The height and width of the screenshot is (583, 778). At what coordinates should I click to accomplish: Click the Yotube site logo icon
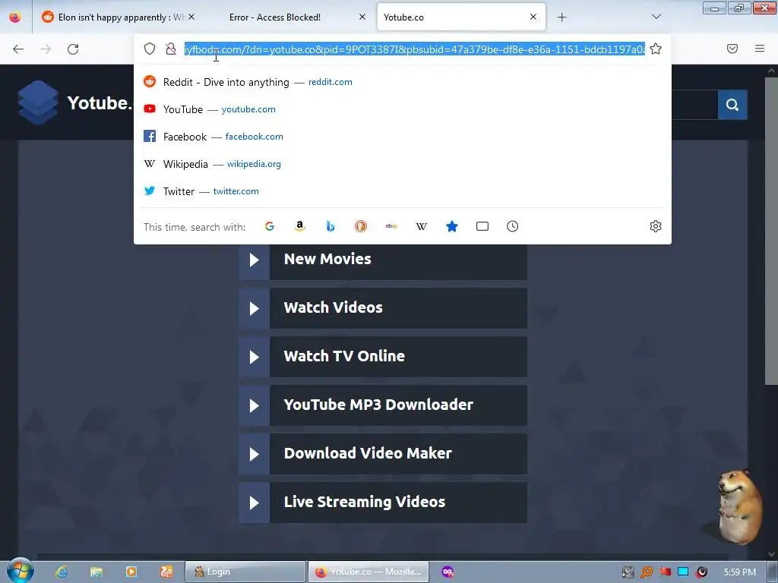pyautogui.click(x=38, y=102)
